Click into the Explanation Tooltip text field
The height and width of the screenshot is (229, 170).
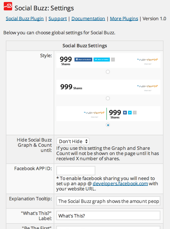[x=108, y=201]
